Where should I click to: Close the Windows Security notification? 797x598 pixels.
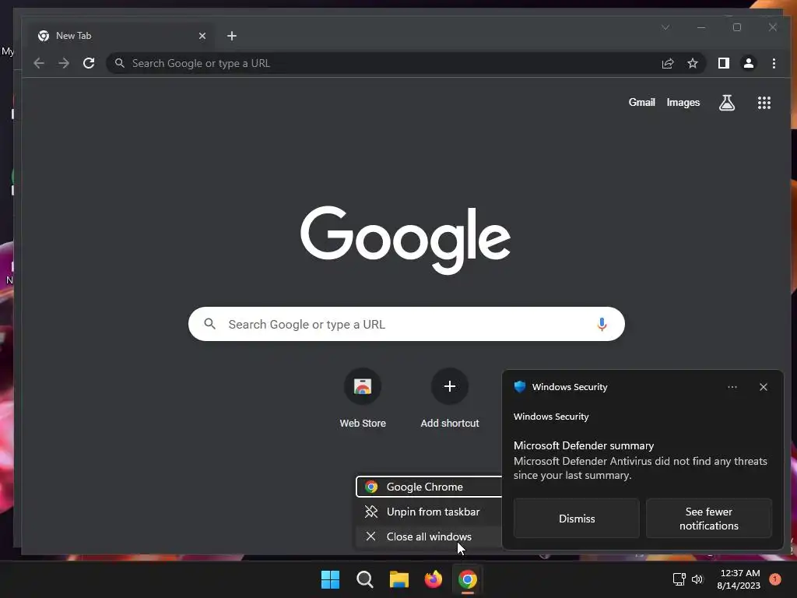tap(763, 387)
